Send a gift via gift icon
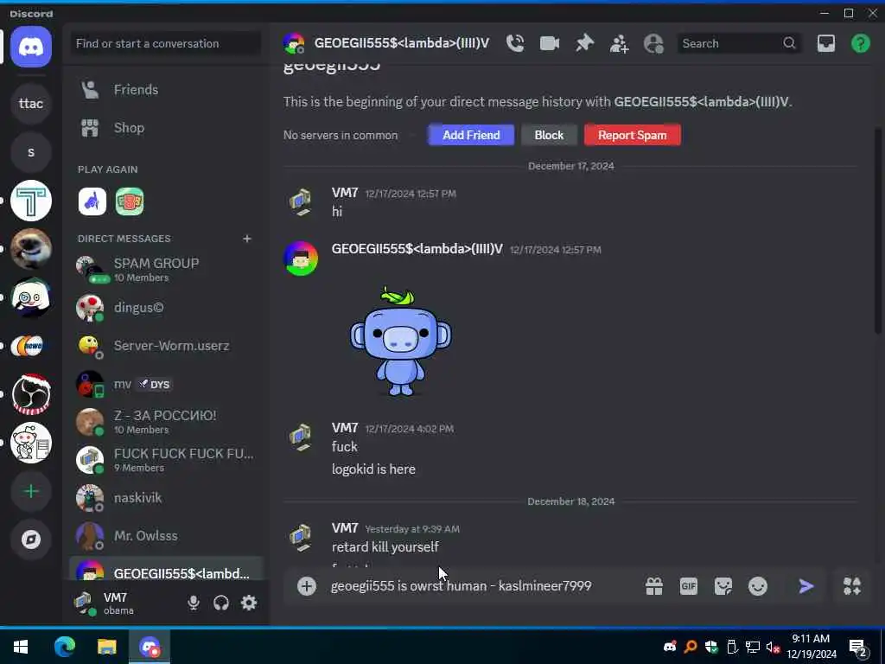 tap(654, 586)
